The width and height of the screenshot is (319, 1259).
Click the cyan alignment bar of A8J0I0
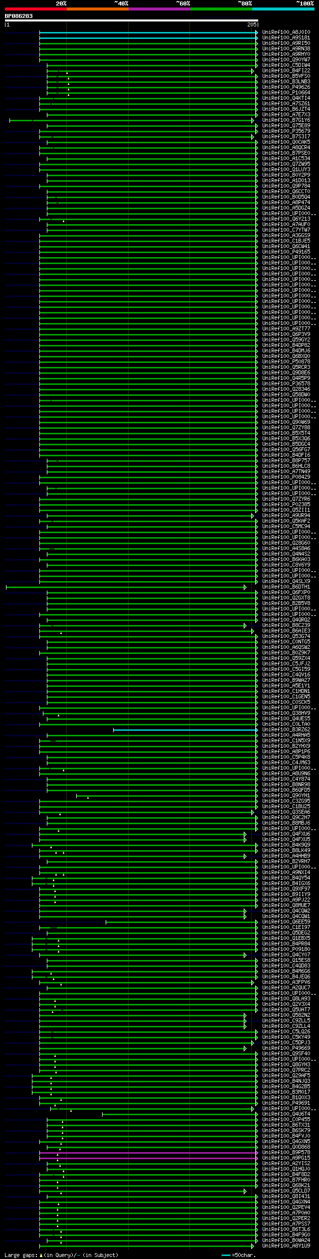148,32
